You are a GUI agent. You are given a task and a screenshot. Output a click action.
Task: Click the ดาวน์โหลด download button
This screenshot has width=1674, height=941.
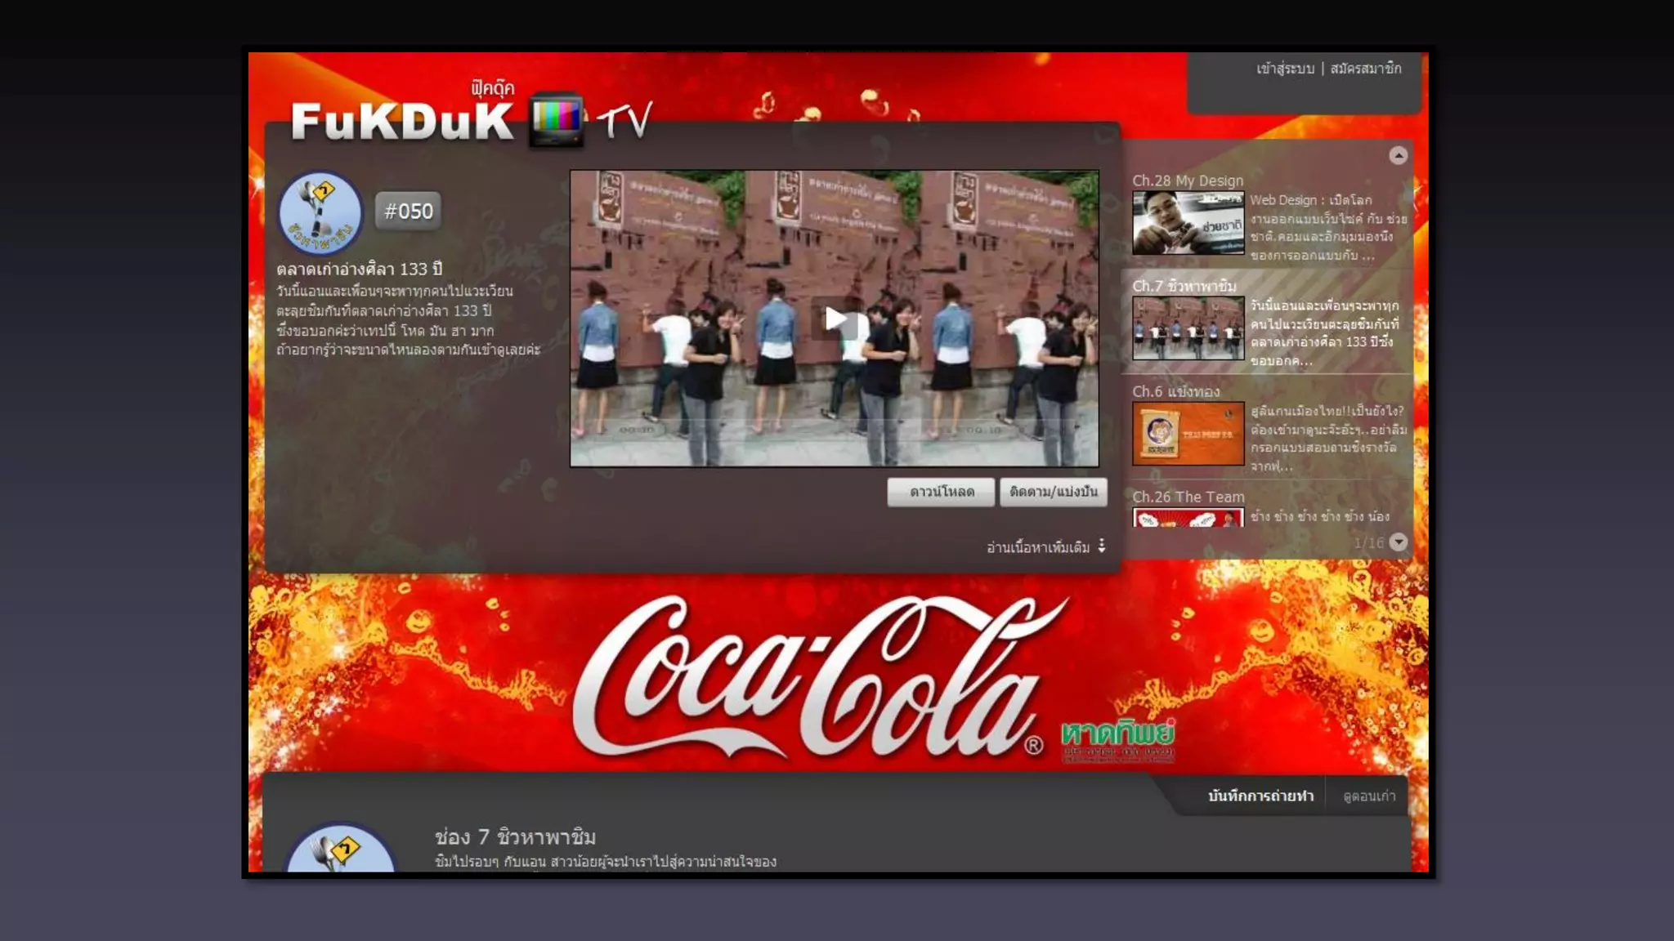click(x=941, y=492)
